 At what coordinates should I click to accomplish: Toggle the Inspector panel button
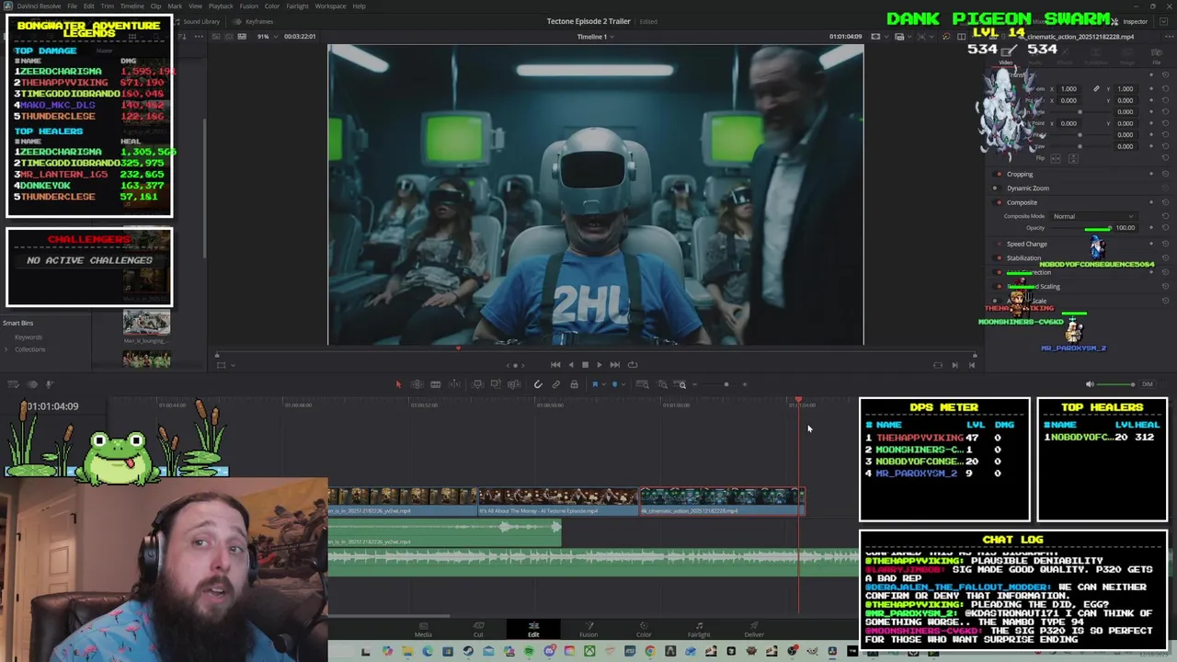1130,21
